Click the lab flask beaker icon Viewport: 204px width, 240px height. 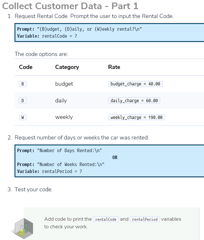click(x=23, y=229)
